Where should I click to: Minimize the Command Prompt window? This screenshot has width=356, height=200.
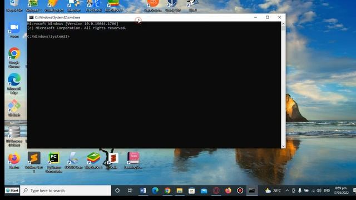pyautogui.click(x=255, y=17)
